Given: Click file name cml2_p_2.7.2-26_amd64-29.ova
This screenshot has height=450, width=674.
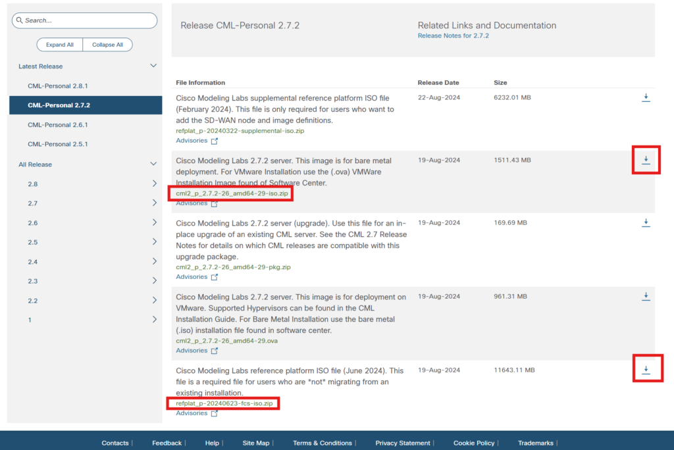Looking at the screenshot, I should click(x=227, y=341).
